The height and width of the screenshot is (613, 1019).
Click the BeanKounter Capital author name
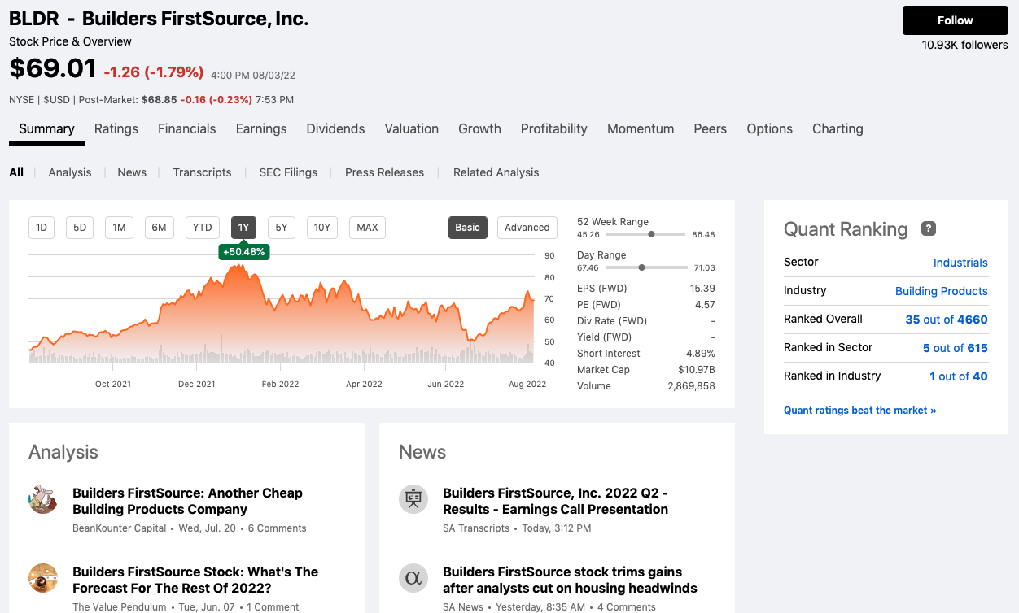pos(119,528)
